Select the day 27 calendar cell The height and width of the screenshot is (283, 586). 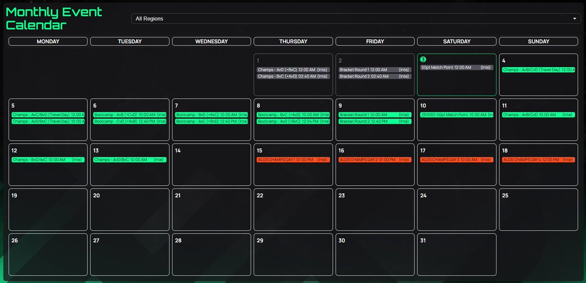tap(130, 254)
